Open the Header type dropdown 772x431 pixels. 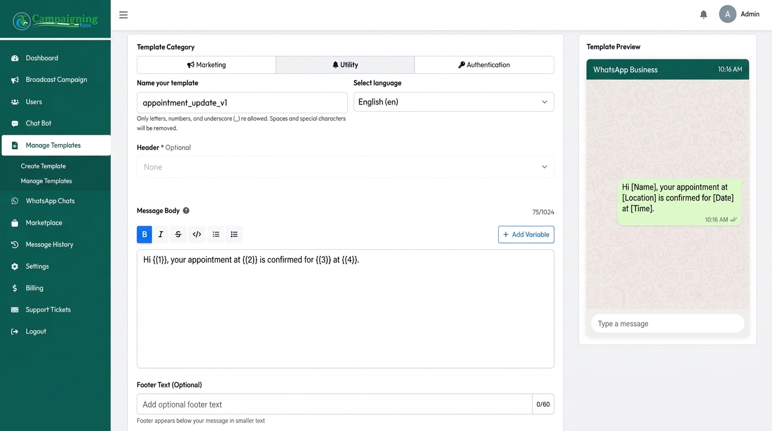pyautogui.click(x=345, y=167)
